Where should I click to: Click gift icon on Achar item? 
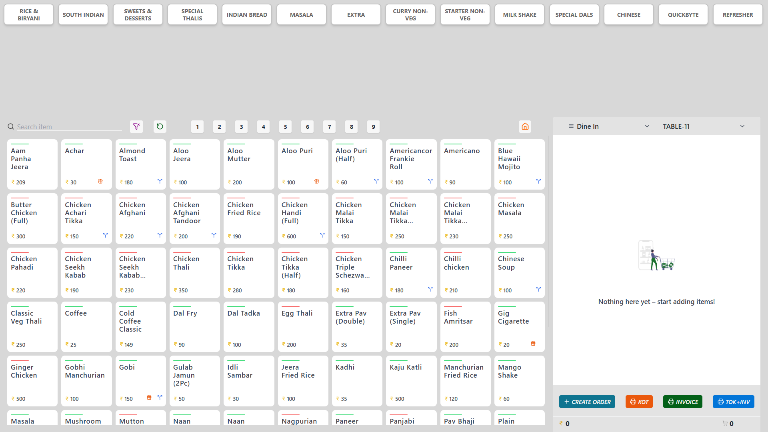point(100,182)
